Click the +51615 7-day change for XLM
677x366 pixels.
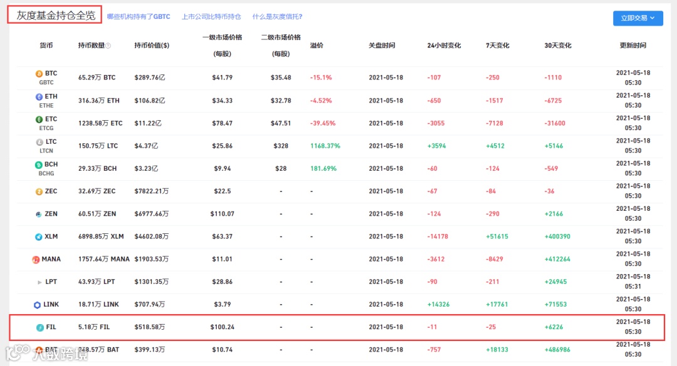pyautogui.click(x=497, y=236)
